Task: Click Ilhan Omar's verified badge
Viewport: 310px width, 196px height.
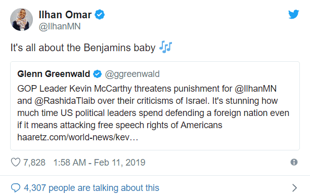Action: tap(100, 15)
